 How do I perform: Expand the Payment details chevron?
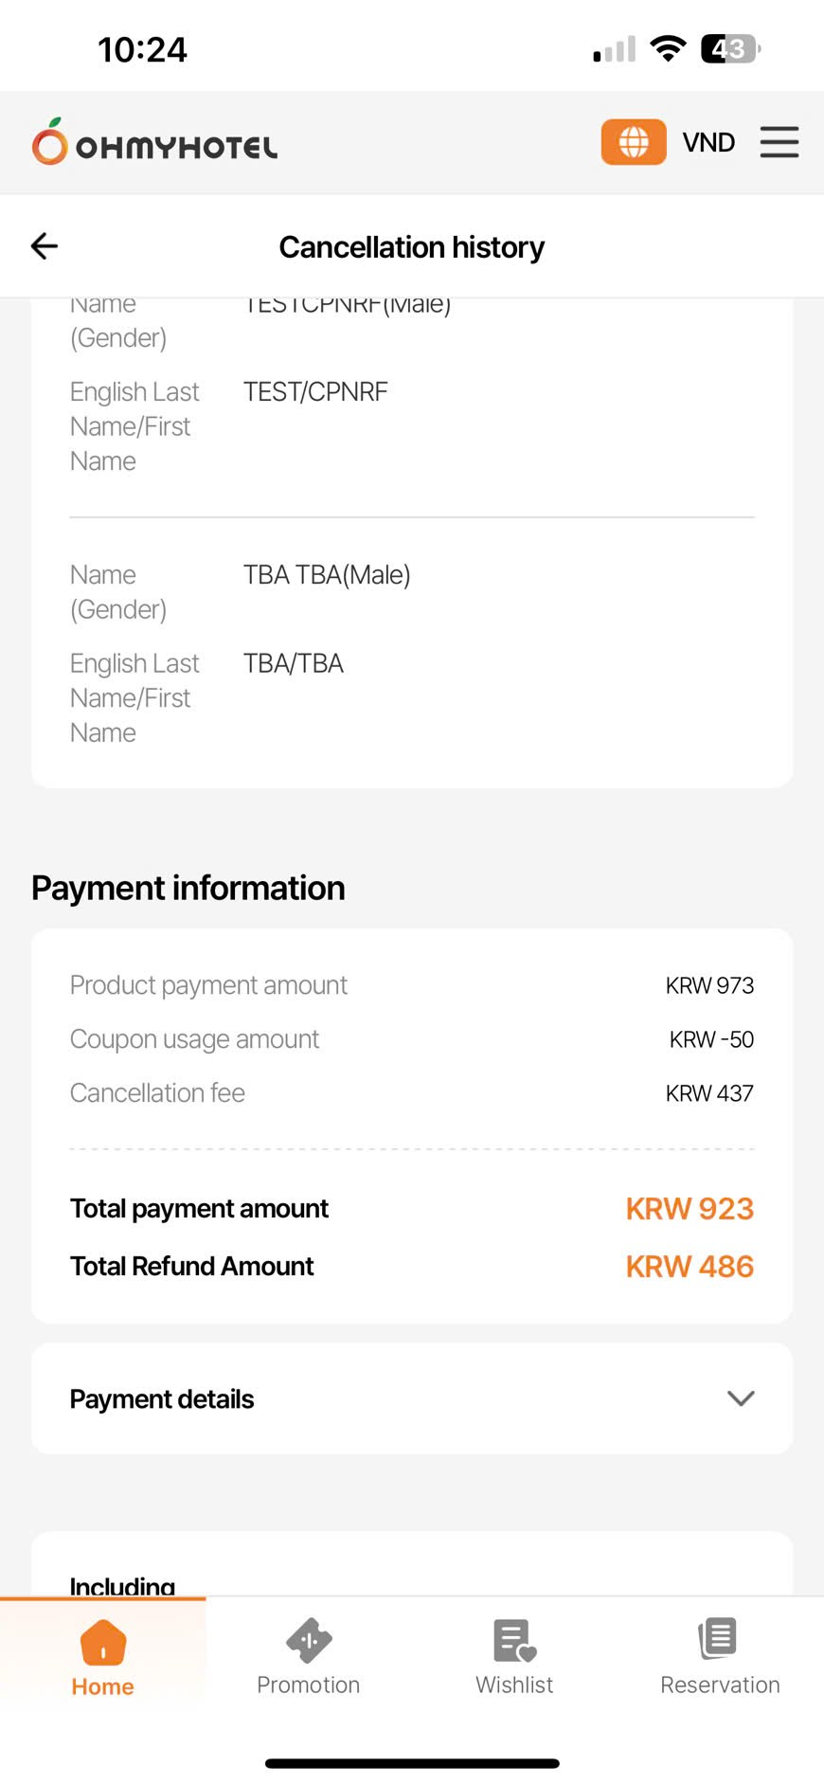pyautogui.click(x=741, y=1398)
